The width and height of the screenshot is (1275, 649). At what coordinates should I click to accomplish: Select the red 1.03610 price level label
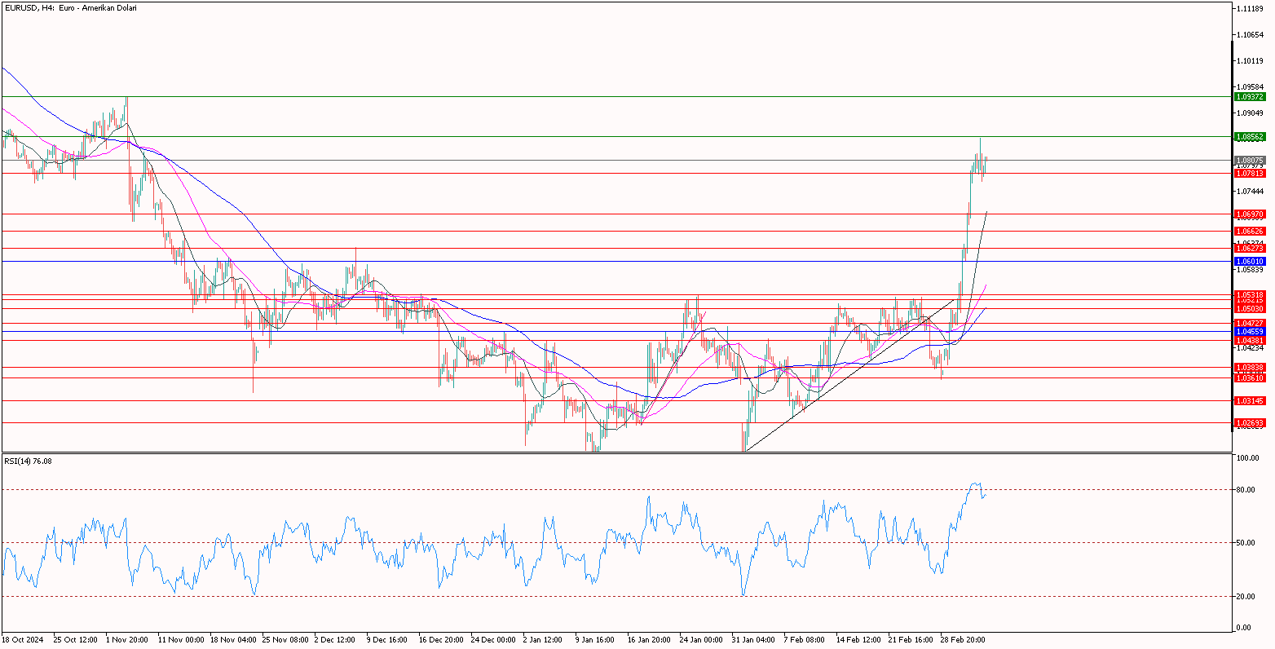(1250, 378)
